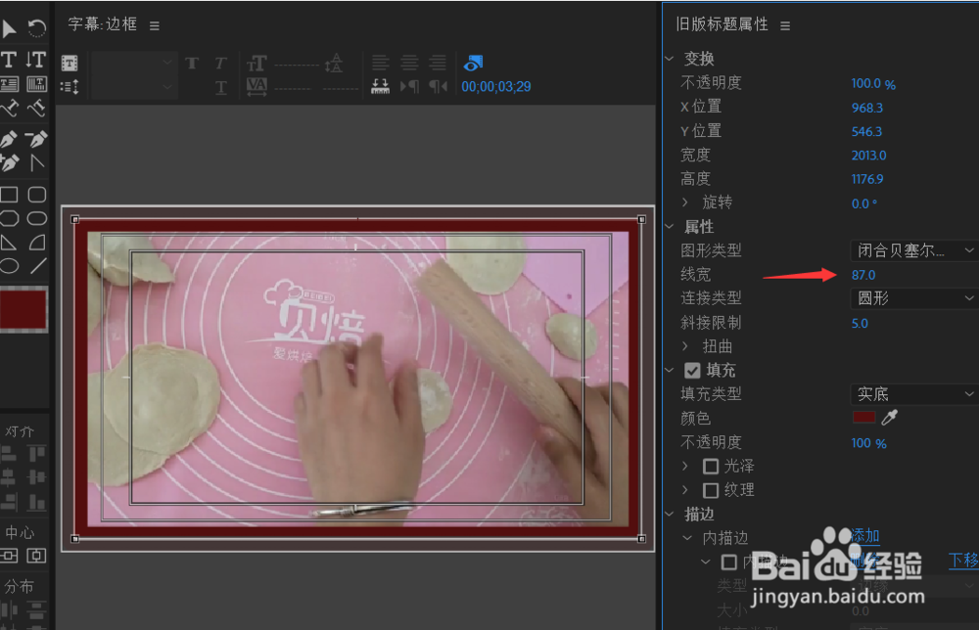Select the Pen tool
The image size is (979, 630).
click(x=9, y=139)
